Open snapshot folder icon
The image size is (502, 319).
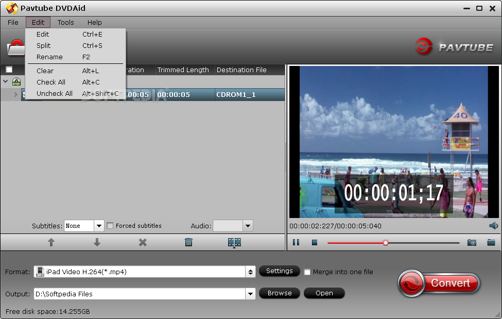pyautogui.click(x=491, y=242)
